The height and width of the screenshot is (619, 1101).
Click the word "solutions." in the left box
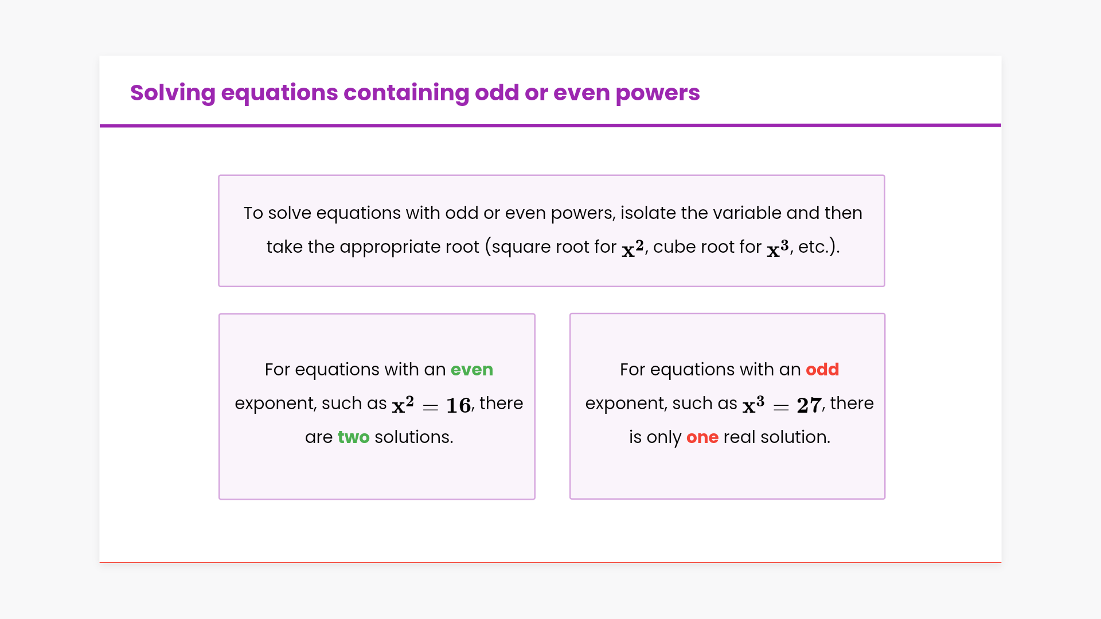pos(413,437)
